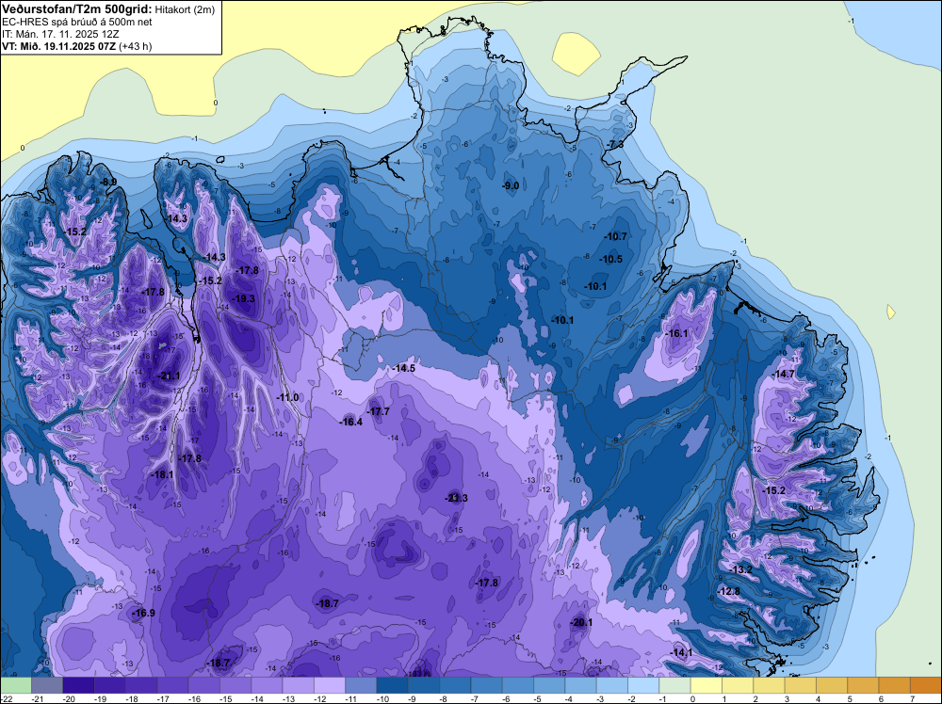Select the '(+43 h)' forecast offset text

(x=135, y=46)
